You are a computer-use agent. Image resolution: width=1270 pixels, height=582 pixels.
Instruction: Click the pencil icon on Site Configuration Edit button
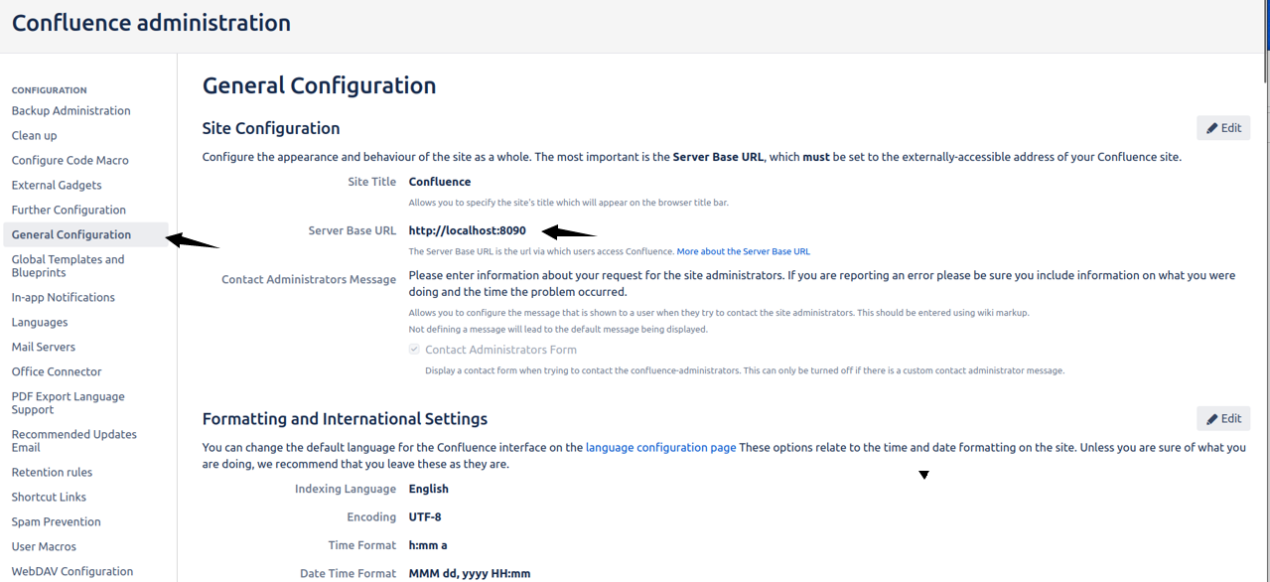[x=1212, y=127]
